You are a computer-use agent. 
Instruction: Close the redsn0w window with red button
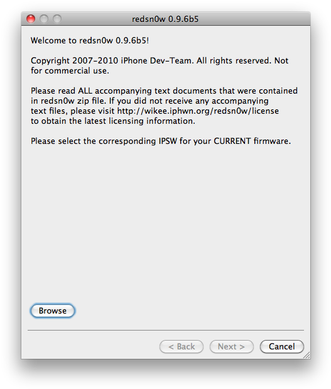[31, 19]
